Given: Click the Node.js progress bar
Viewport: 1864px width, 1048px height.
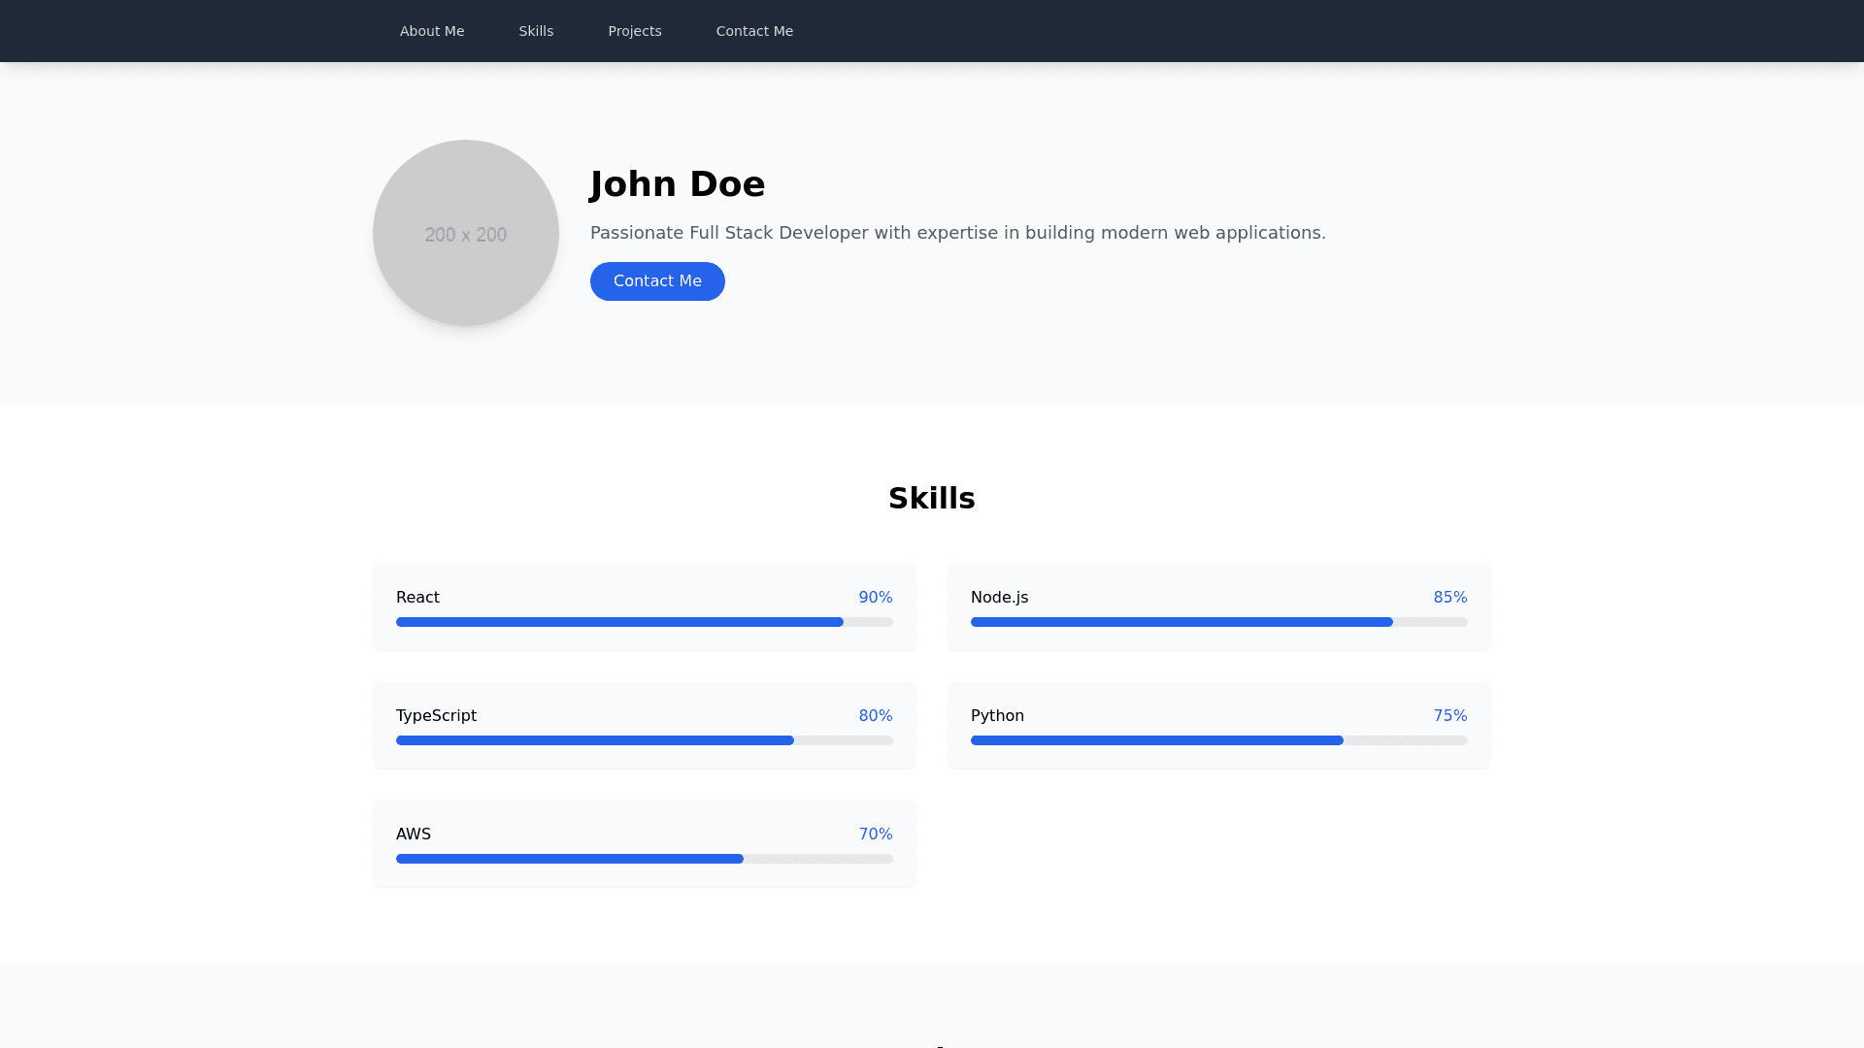Looking at the screenshot, I should (x=1218, y=622).
